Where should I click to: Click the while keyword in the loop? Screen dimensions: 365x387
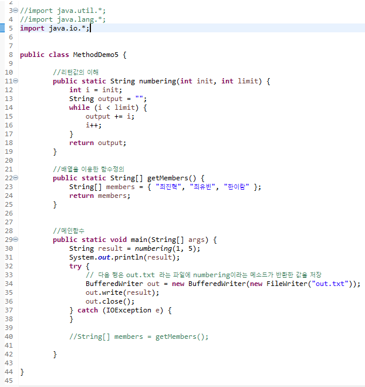(x=79, y=107)
